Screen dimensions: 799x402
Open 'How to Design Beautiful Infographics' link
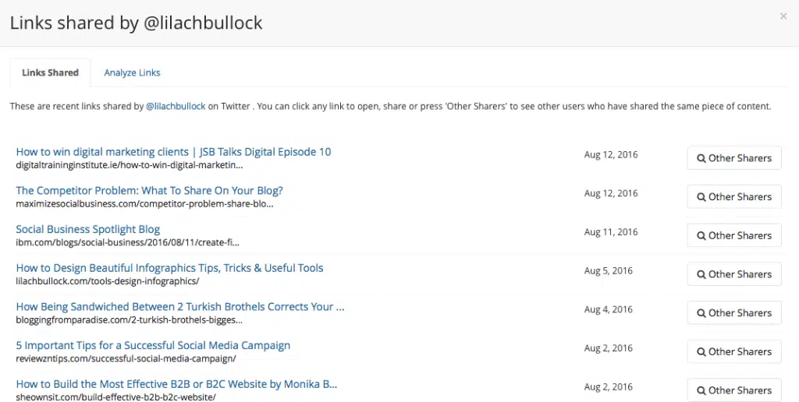169,268
